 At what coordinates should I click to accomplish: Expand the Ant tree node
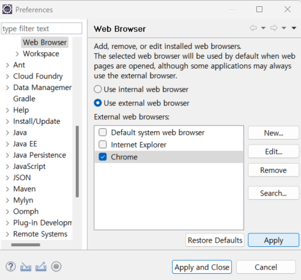7,65
